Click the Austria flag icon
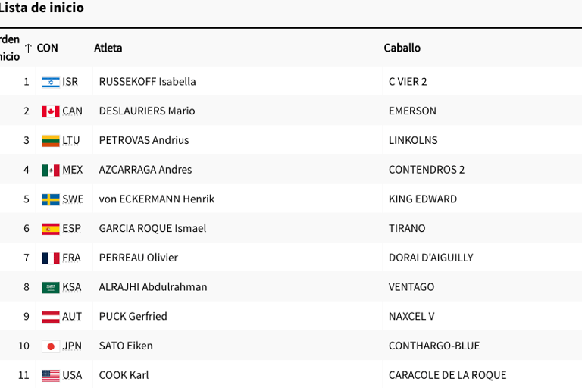The width and height of the screenshot is (582, 388). (51, 317)
